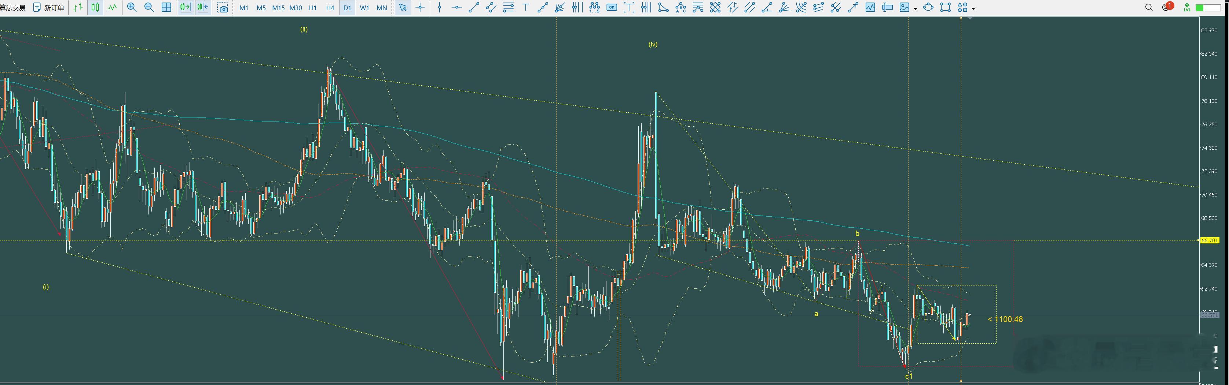
Task: Zoom in on the chart
Action: tap(132, 8)
